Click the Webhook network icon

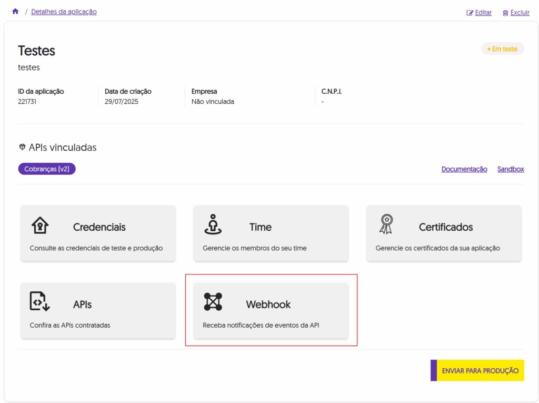213,302
